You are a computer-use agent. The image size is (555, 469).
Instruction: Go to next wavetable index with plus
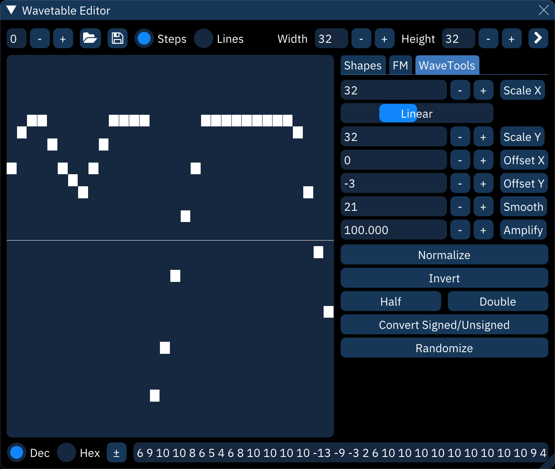pos(63,39)
